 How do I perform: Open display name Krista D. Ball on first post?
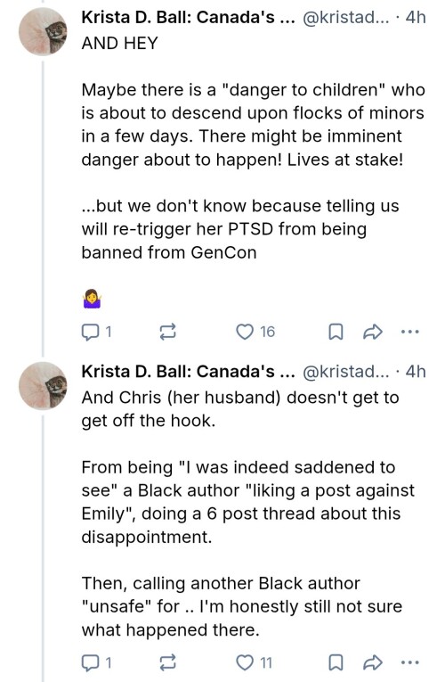coord(188,18)
